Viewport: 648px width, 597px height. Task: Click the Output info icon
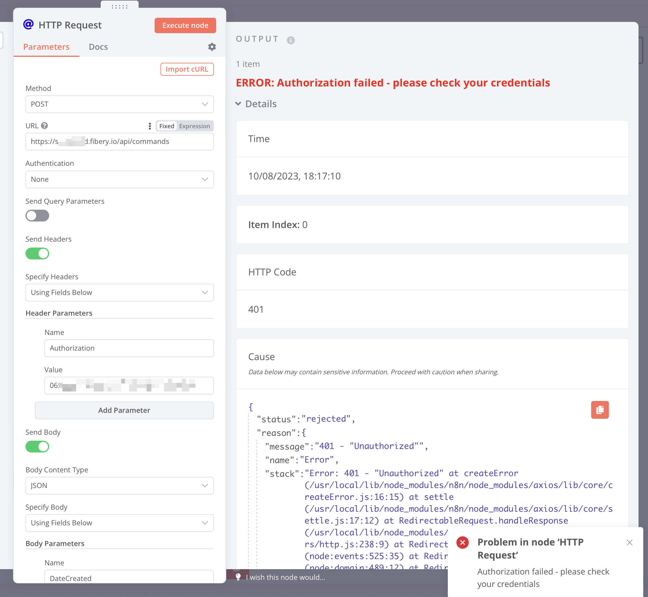[x=291, y=40]
